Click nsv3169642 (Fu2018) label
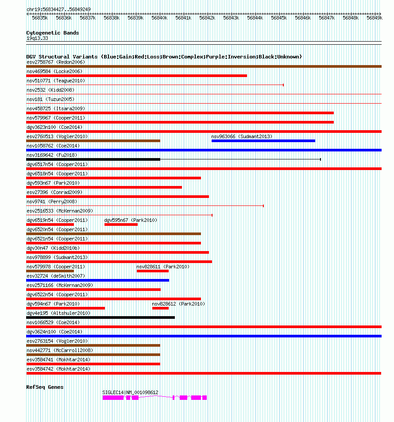The height and width of the screenshot is (422, 394). [52, 155]
